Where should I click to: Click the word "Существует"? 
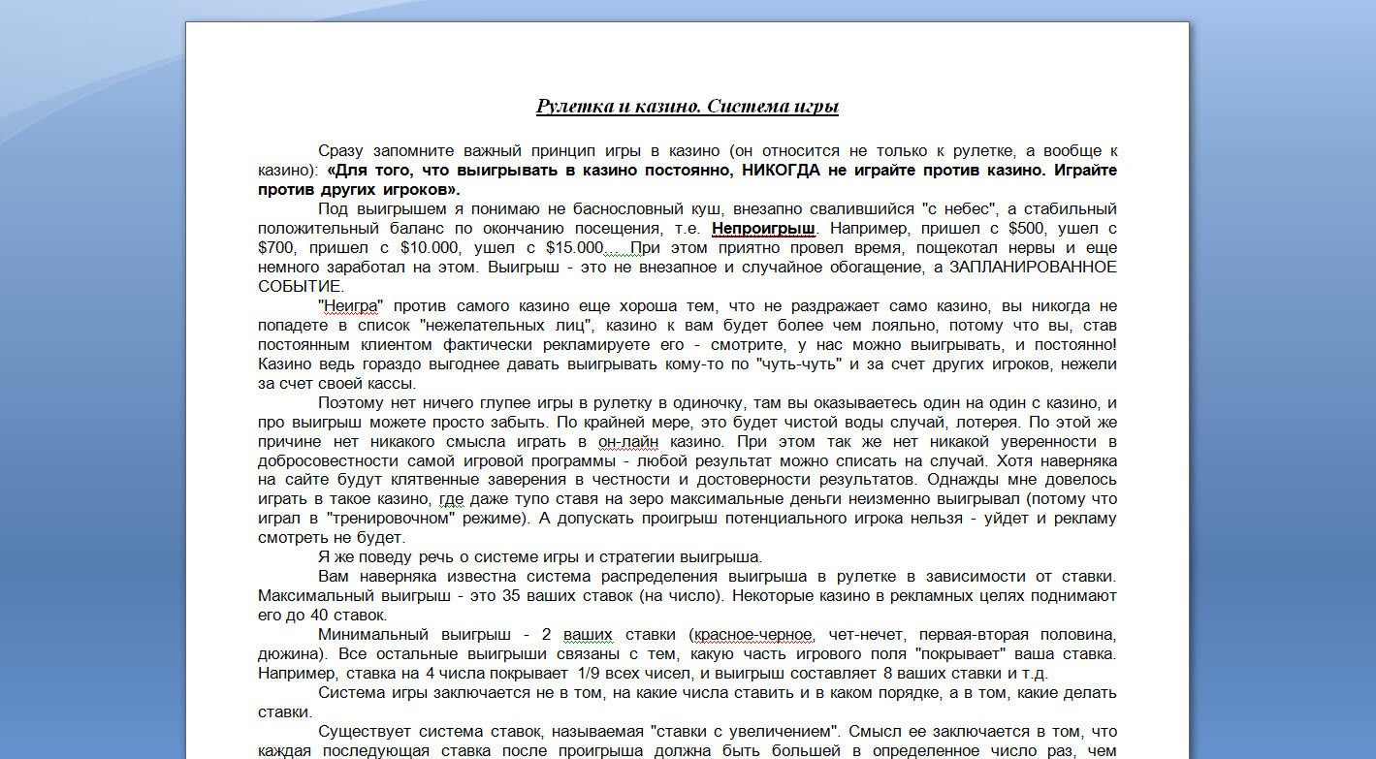[361, 732]
